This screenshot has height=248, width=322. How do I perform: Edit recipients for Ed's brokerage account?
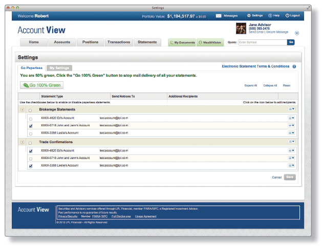click(x=291, y=118)
